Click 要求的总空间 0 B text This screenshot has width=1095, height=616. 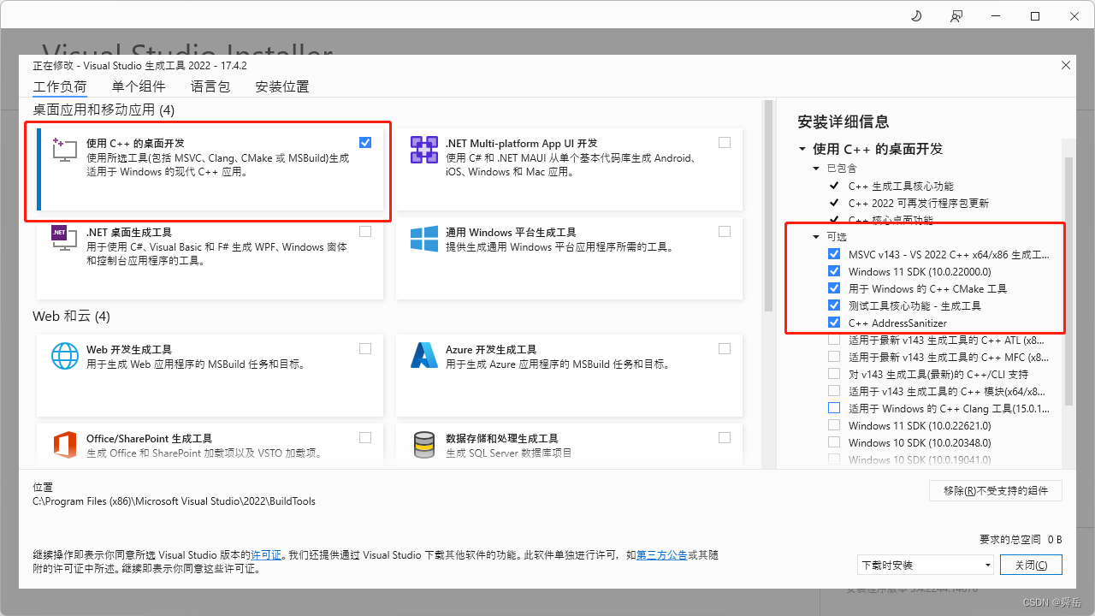(1021, 539)
